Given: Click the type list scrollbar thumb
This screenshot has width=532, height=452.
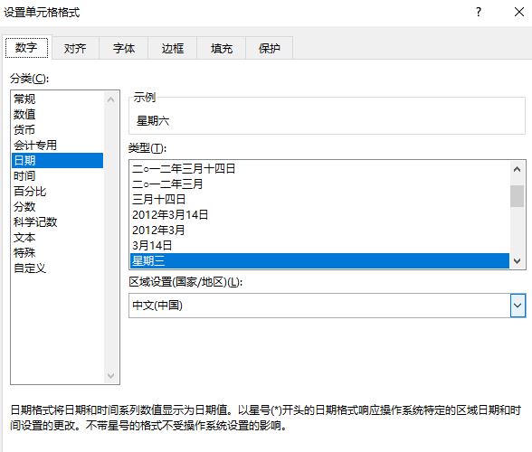Looking at the screenshot, I should pyautogui.click(x=518, y=196).
